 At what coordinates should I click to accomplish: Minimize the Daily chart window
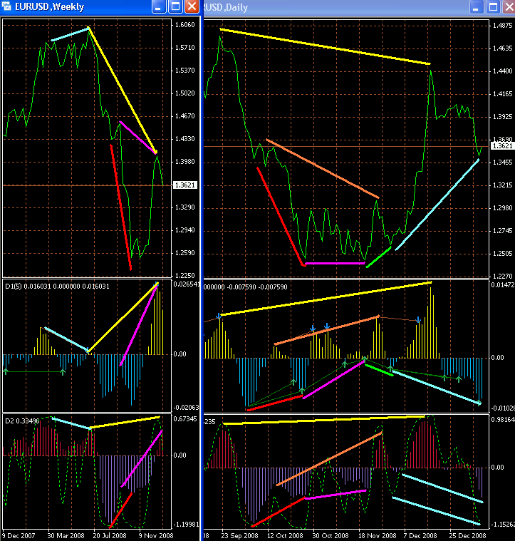click(476, 7)
